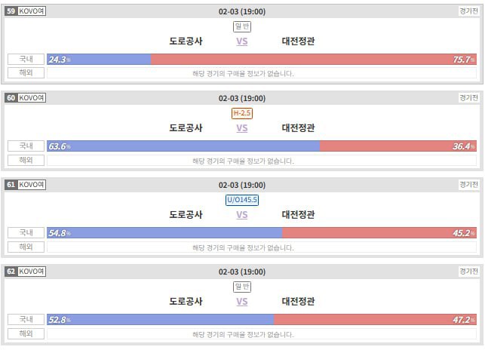Screen dimensions: 485x353
Task: Switch to the 해외 tab in match 59
Action: [x=26, y=73]
